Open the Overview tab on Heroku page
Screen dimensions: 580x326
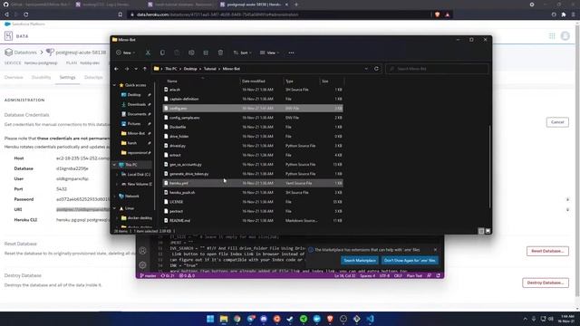point(14,78)
